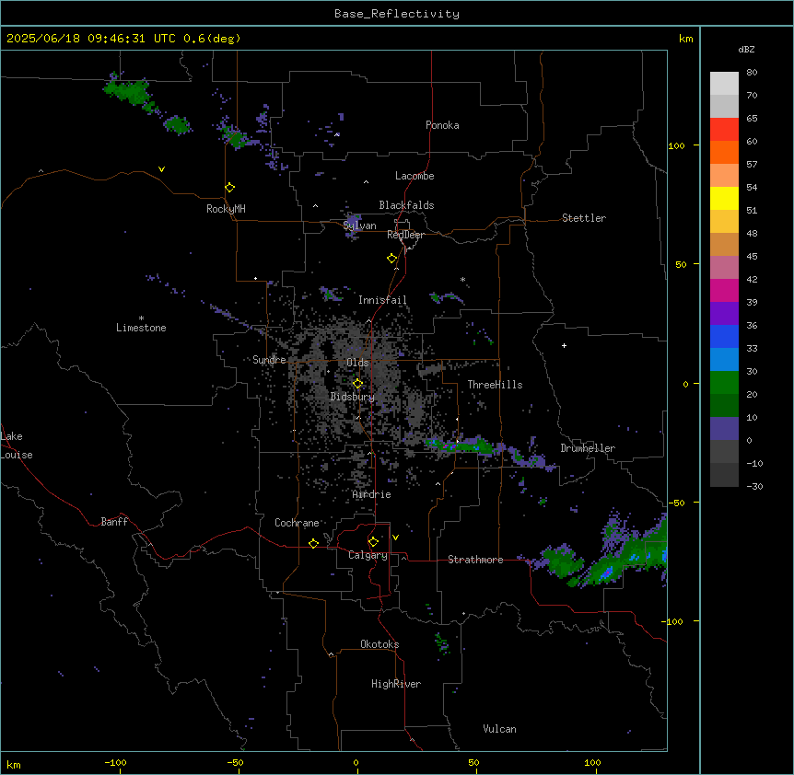The height and width of the screenshot is (775, 794).
Task: Click the dBZ legend heading
Action: [x=746, y=50]
